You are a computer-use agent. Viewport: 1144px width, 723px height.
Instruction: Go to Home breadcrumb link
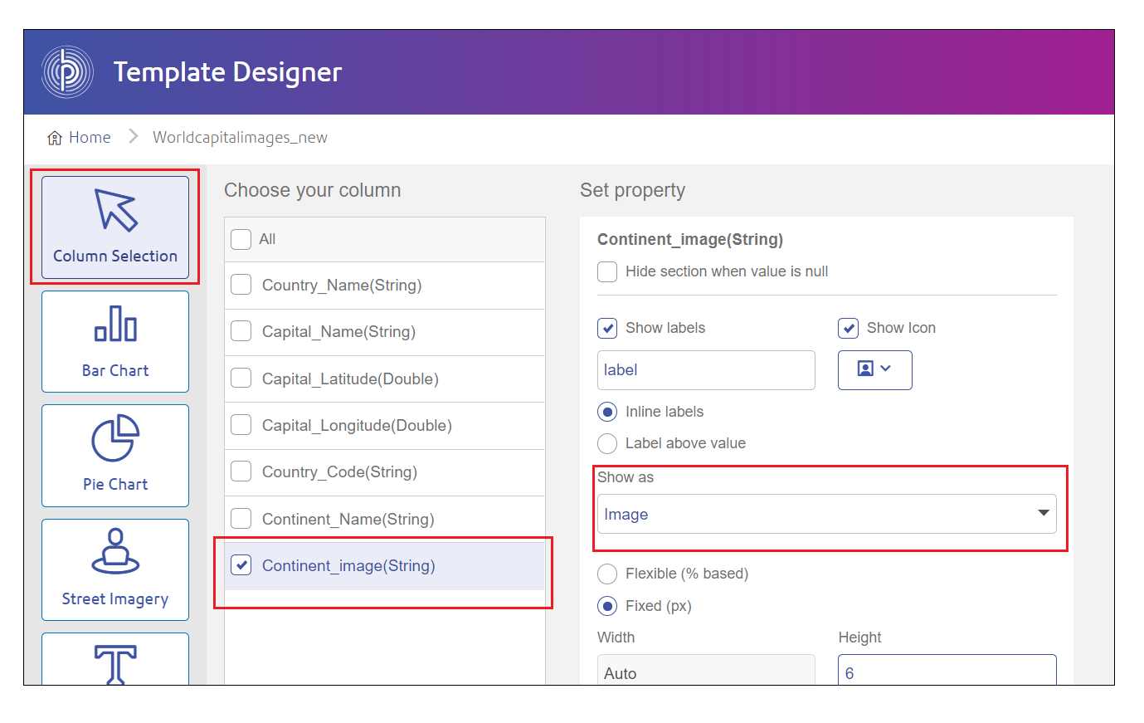tap(90, 138)
